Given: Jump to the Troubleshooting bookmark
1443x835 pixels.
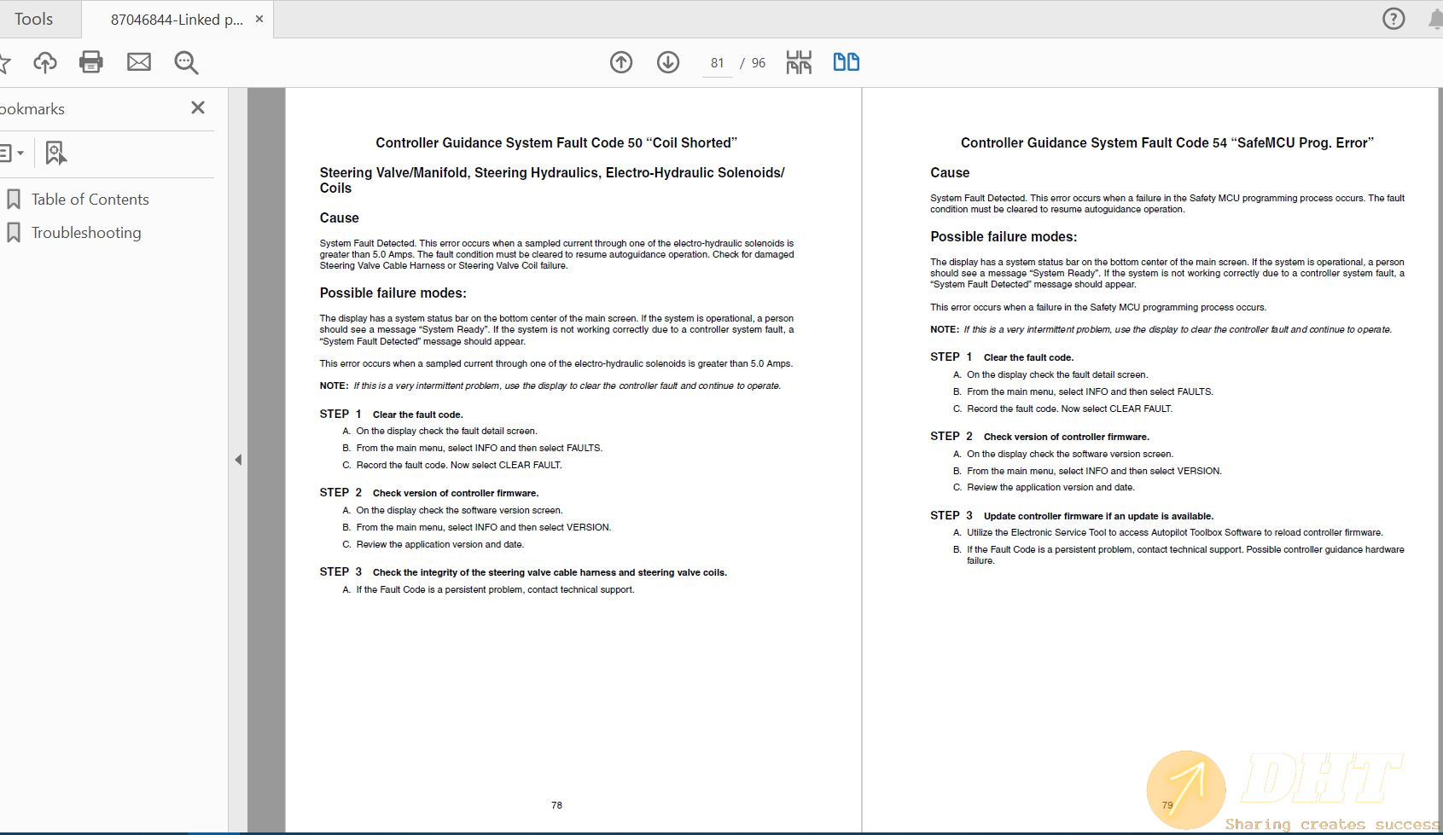Looking at the screenshot, I should coord(86,233).
